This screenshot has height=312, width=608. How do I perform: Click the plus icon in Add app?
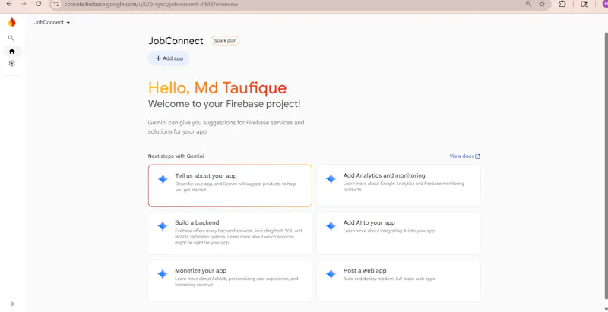(158, 58)
